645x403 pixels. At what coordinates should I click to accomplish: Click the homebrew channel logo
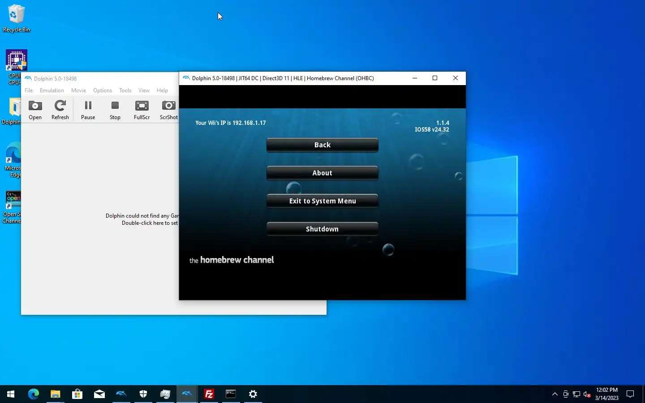(x=232, y=260)
